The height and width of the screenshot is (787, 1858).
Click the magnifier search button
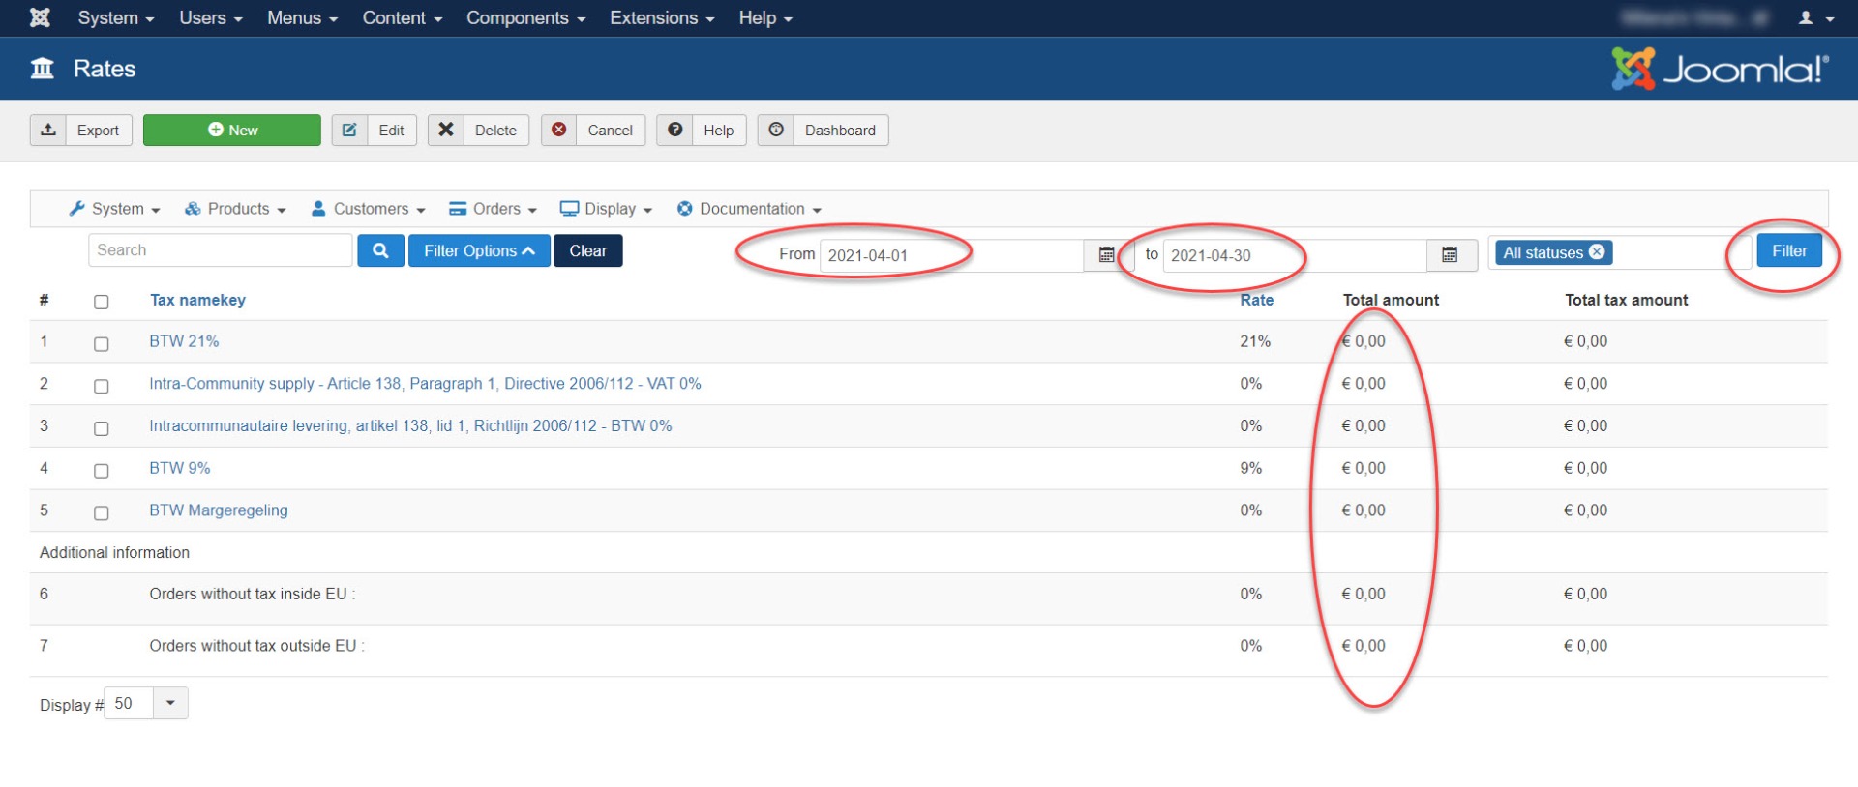tap(380, 250)
